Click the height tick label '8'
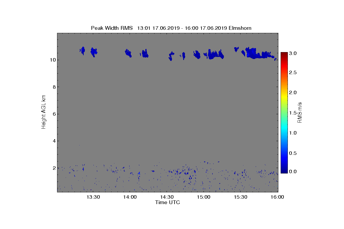Image resolution: width=344 pixels, height=229 pixels. (x=54, y=87)
